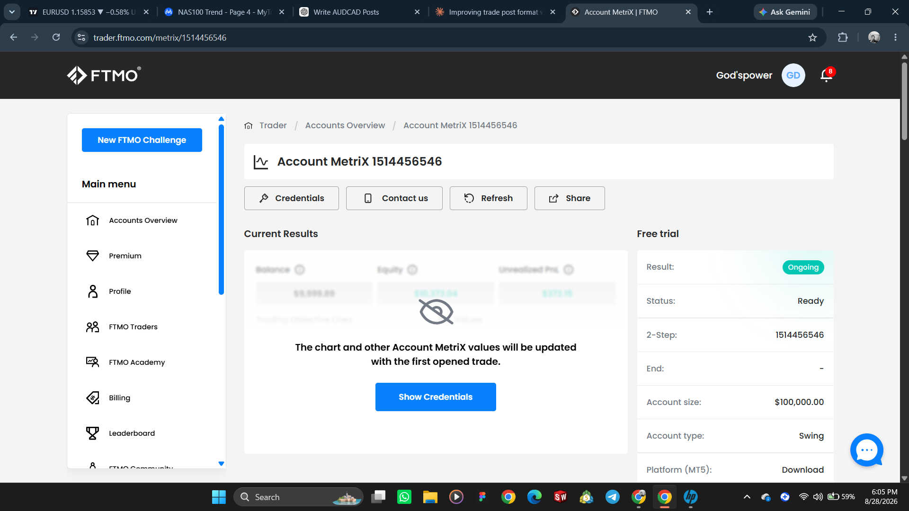Reload the page in Chrome
The width and height of the screenshot is (909, 511).
click(x=56, y=37)
